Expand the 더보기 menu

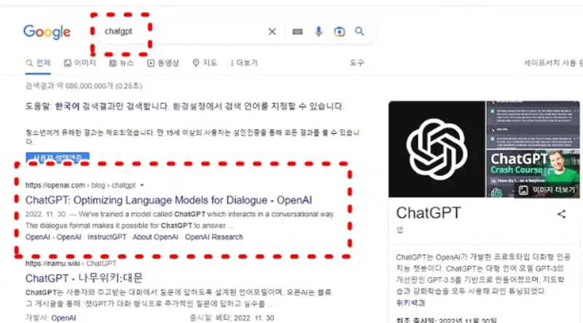coord(244,63)
